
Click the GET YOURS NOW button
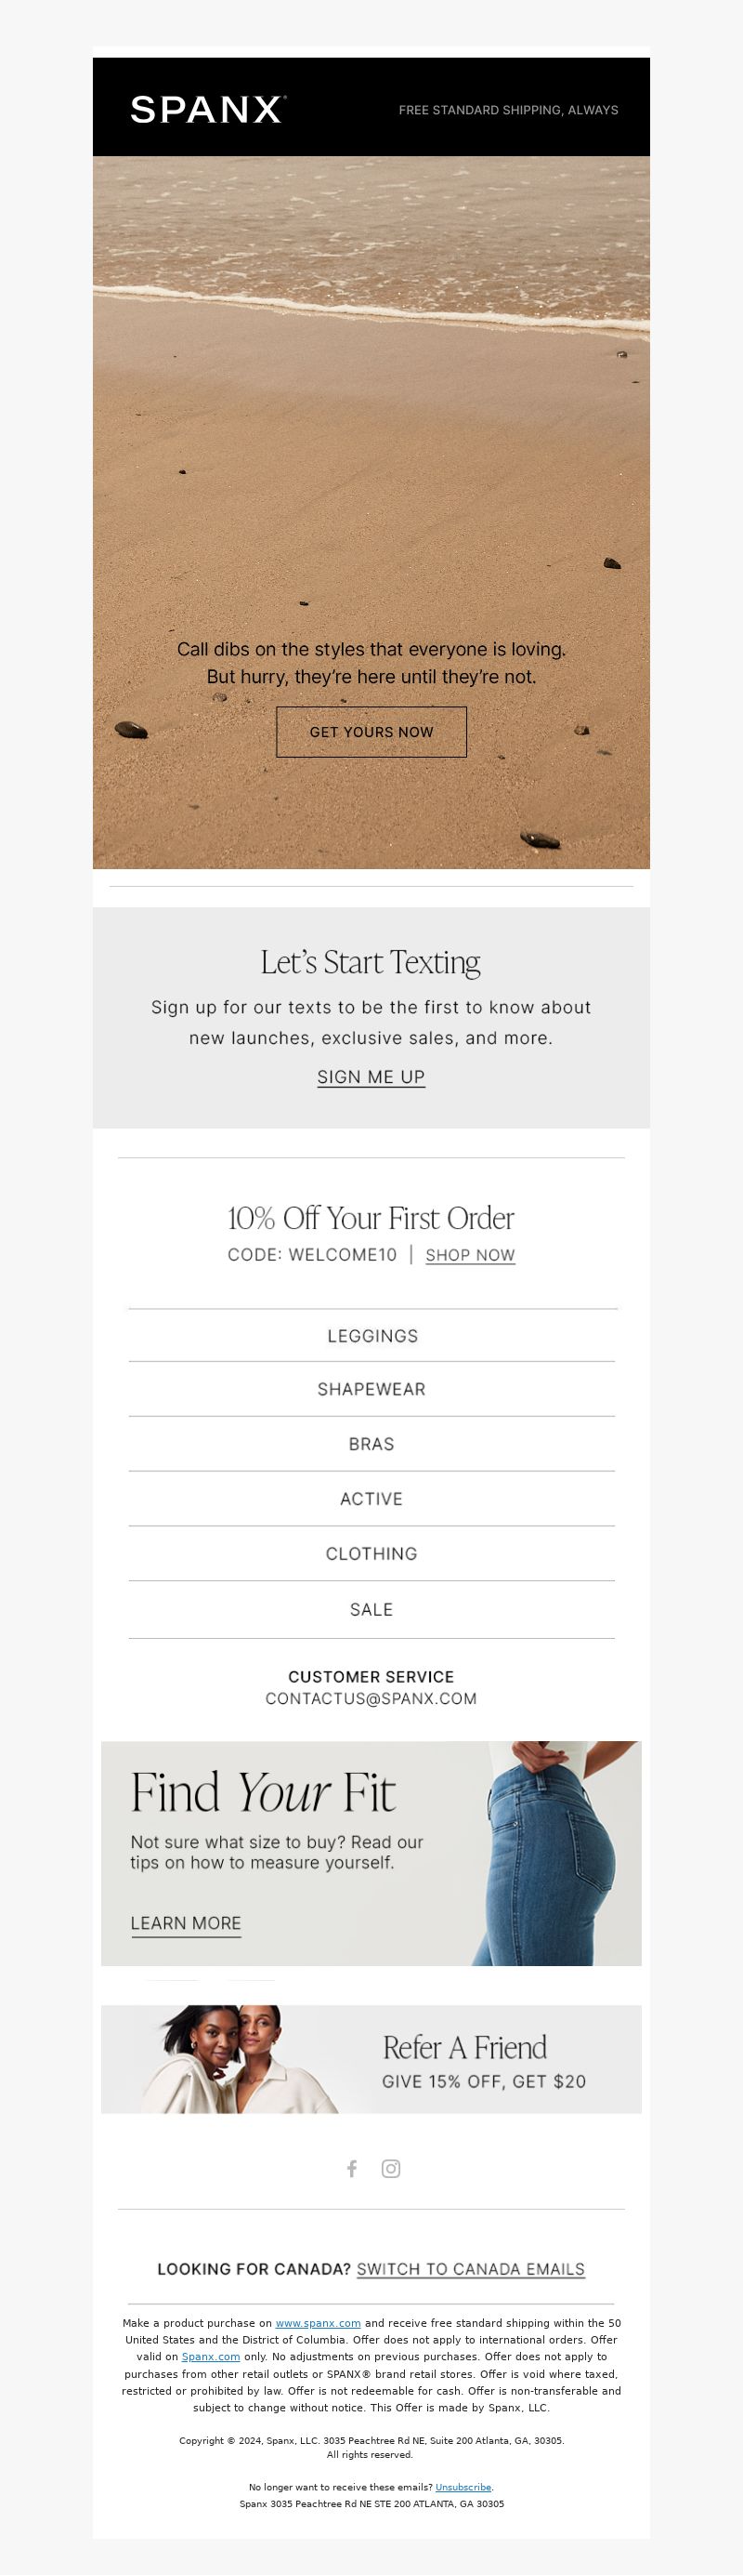pyautogui.click(x=371, y=732)
